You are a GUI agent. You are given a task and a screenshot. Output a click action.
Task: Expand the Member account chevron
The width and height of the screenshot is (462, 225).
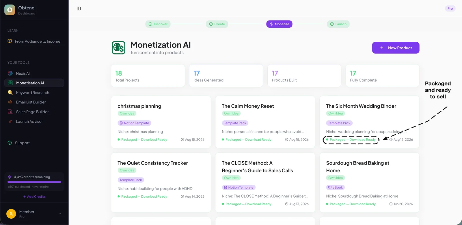60,214
